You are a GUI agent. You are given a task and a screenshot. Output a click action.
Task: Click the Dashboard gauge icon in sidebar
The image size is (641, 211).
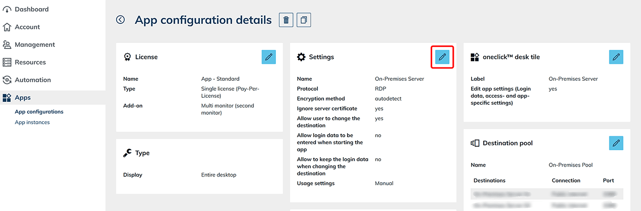(x=7, y=9)
